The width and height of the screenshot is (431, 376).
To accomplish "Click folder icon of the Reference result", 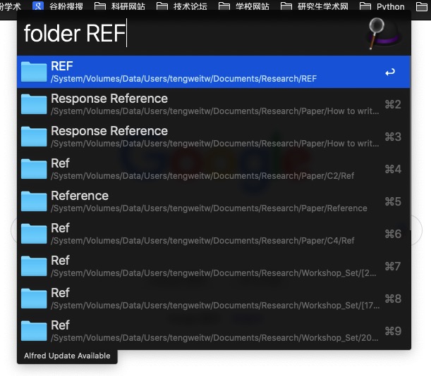I will [34, 201].
